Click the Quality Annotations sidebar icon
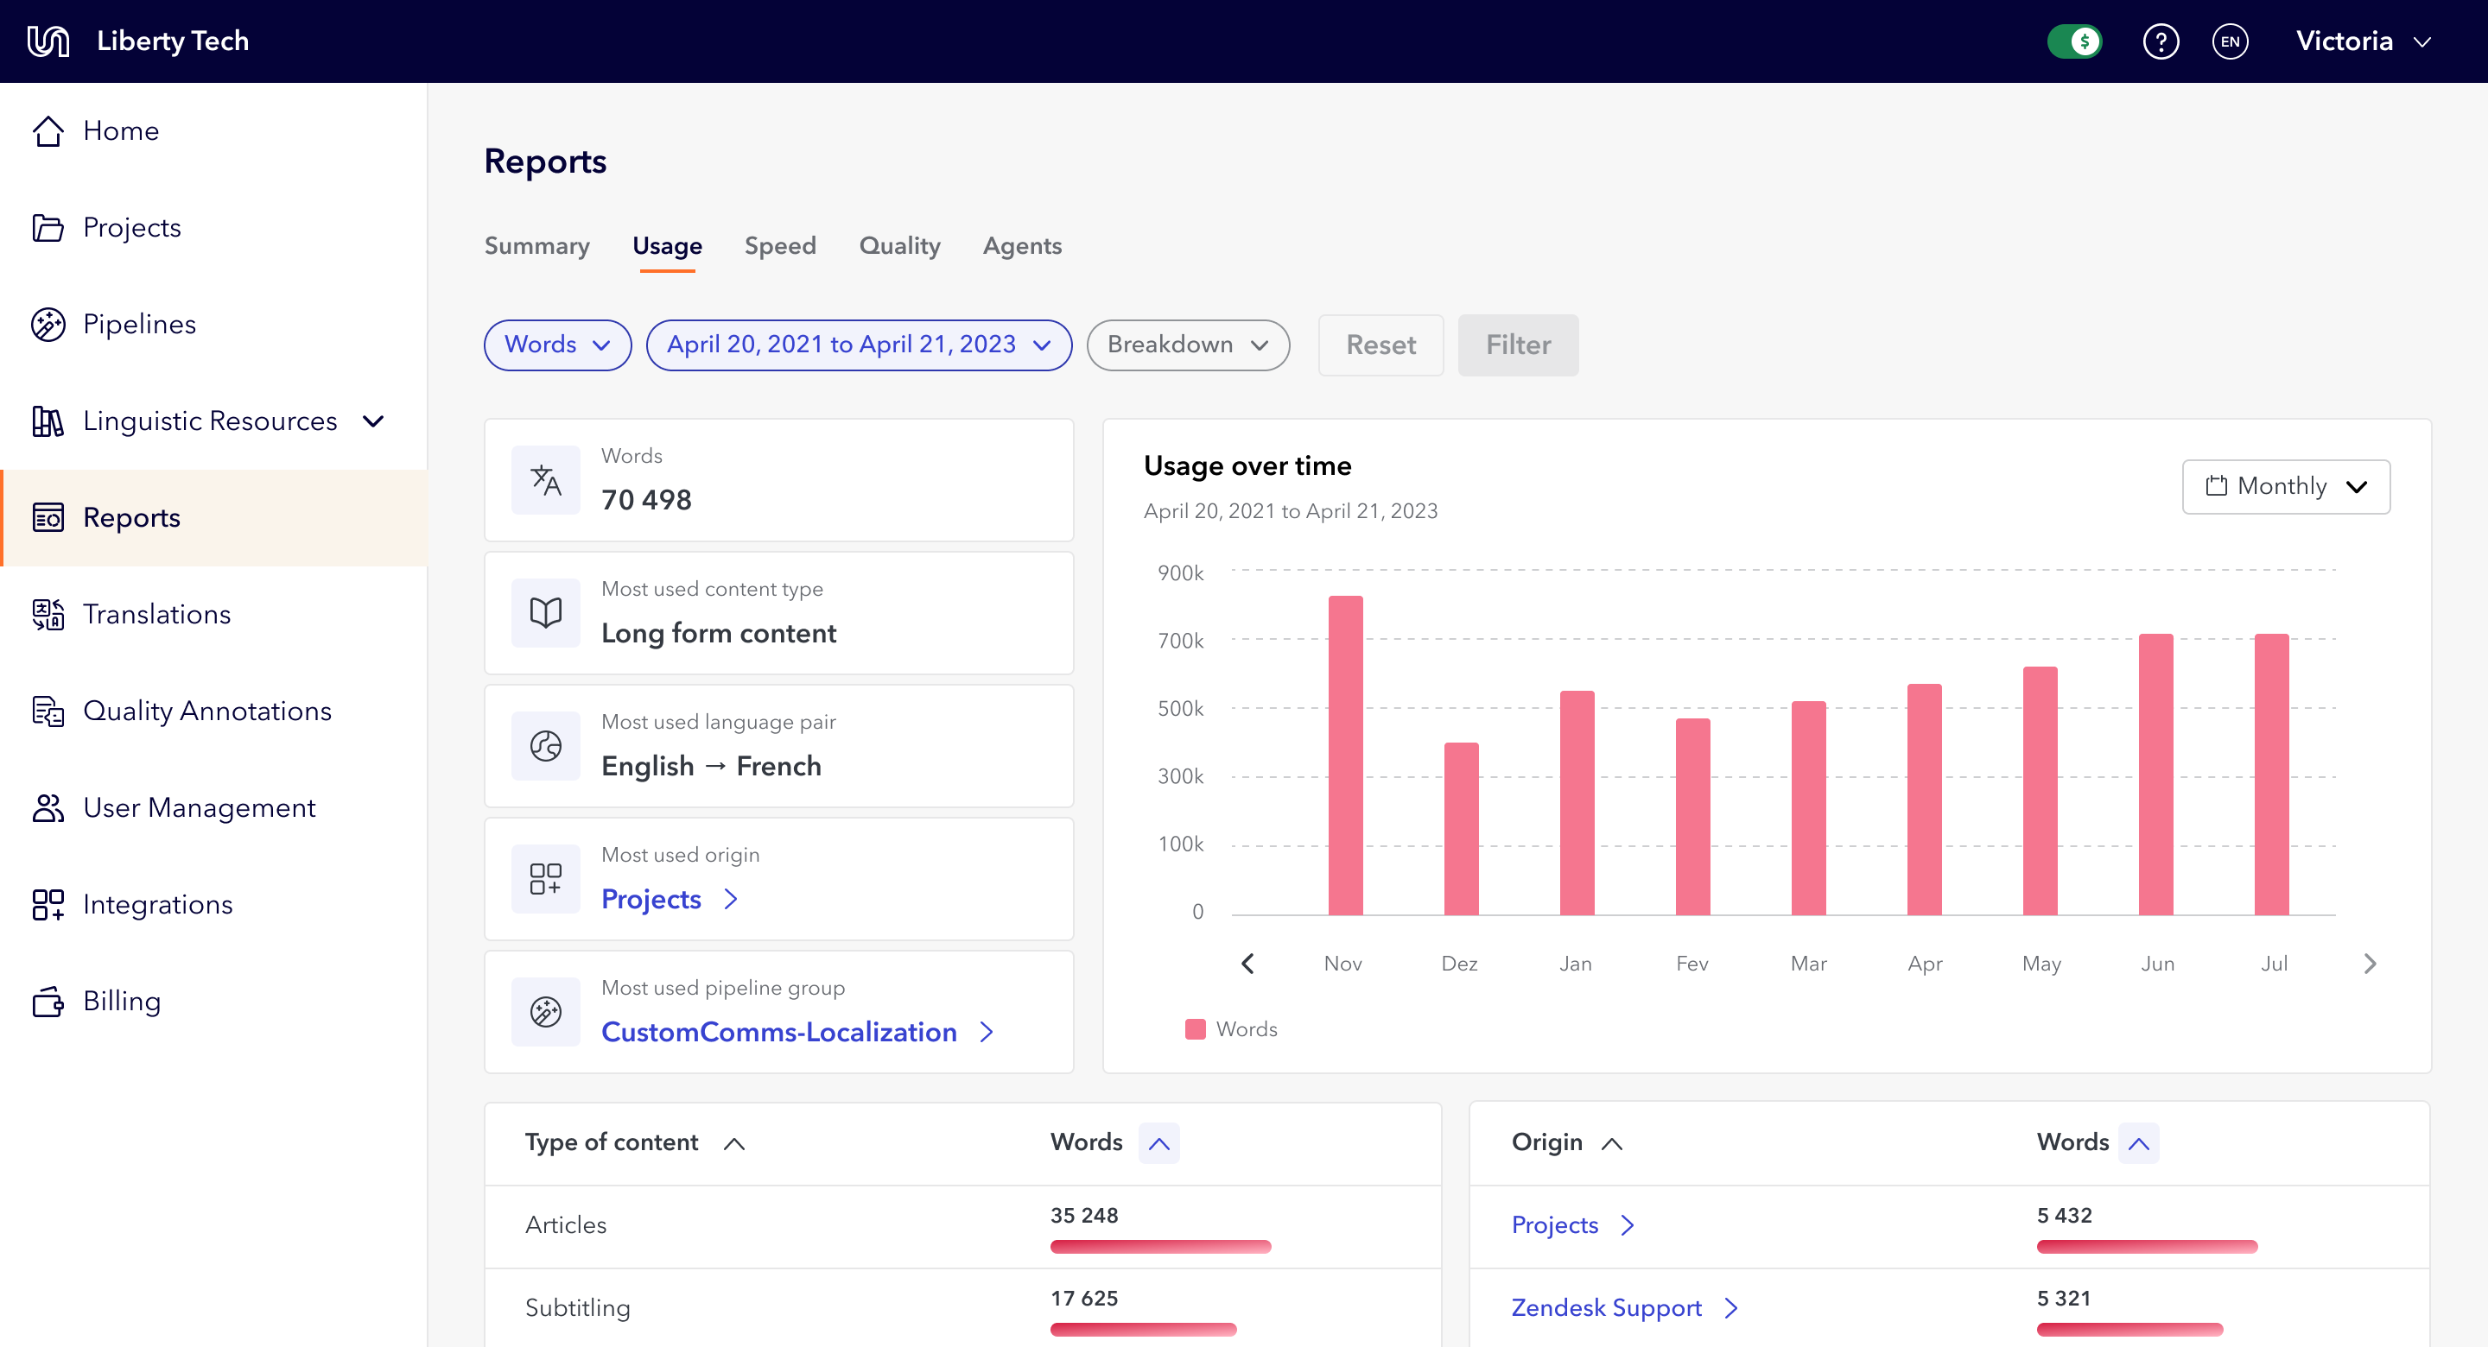This screenshot has height=1347, width=2488. [48, 711]
